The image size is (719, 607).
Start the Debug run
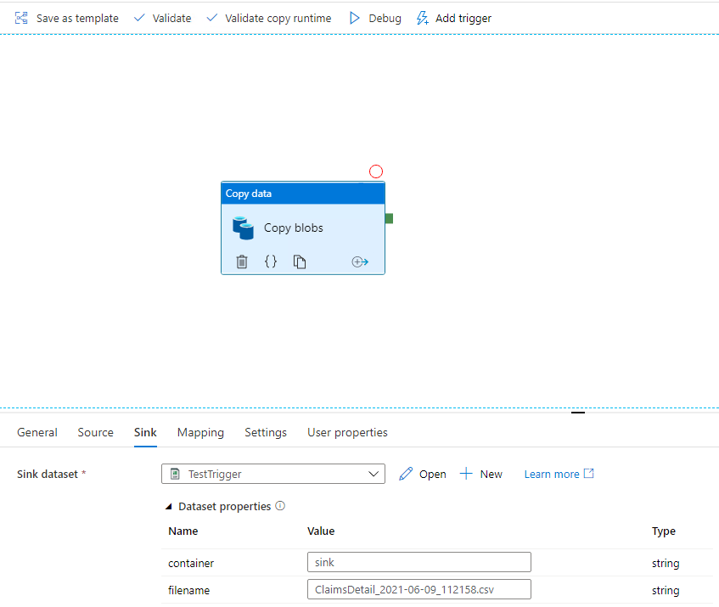coord(375,18)
